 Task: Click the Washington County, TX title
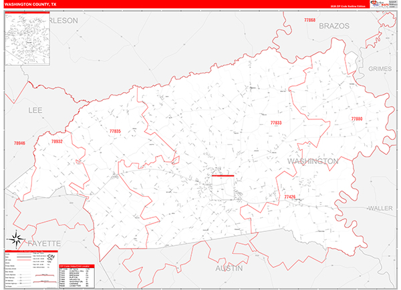coord(31,5)
